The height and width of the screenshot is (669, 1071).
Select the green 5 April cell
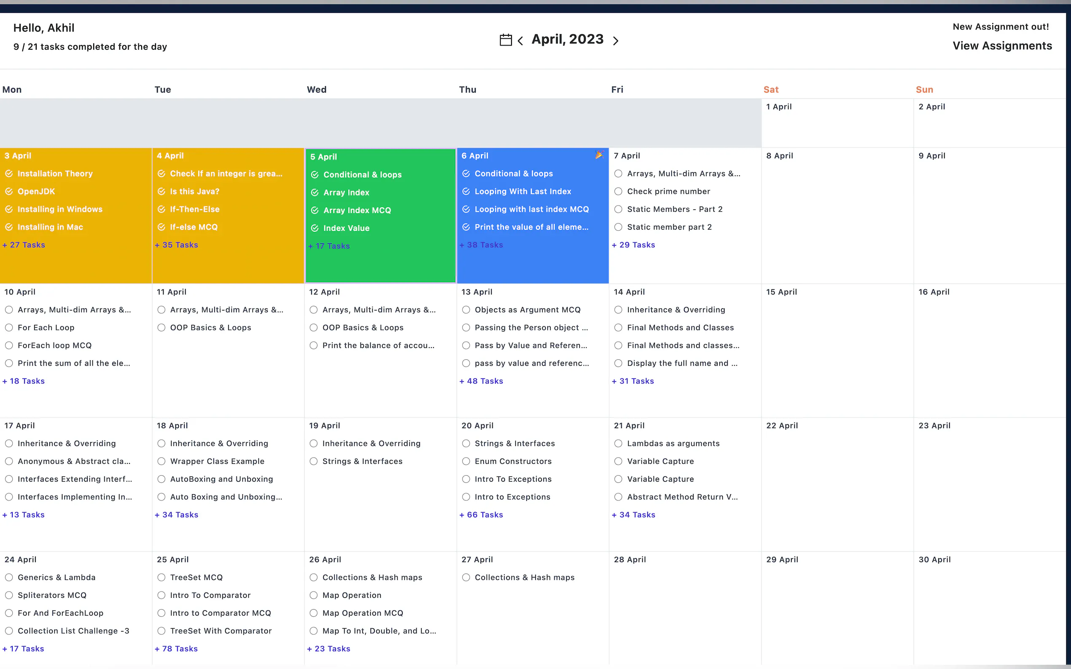[380, 265]
